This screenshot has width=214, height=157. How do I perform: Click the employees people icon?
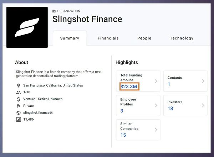click(x=19, y=92)
